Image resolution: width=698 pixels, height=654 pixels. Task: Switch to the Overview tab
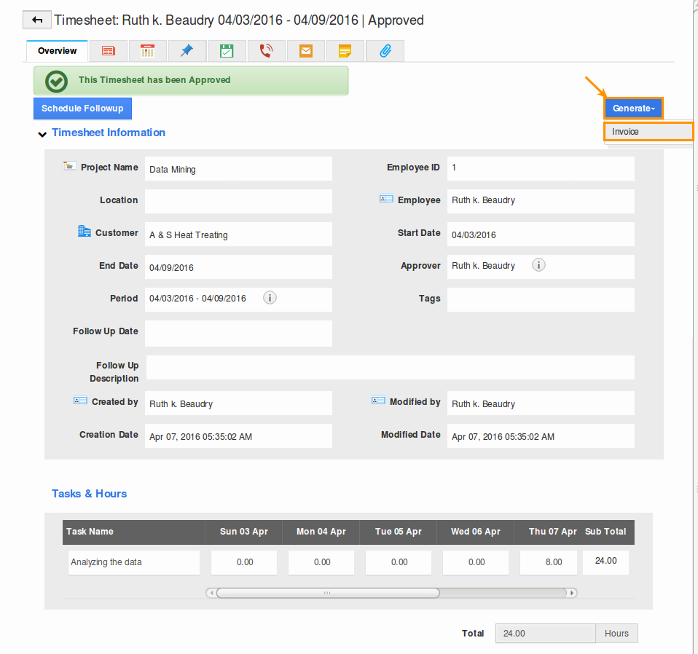(58, 51)
